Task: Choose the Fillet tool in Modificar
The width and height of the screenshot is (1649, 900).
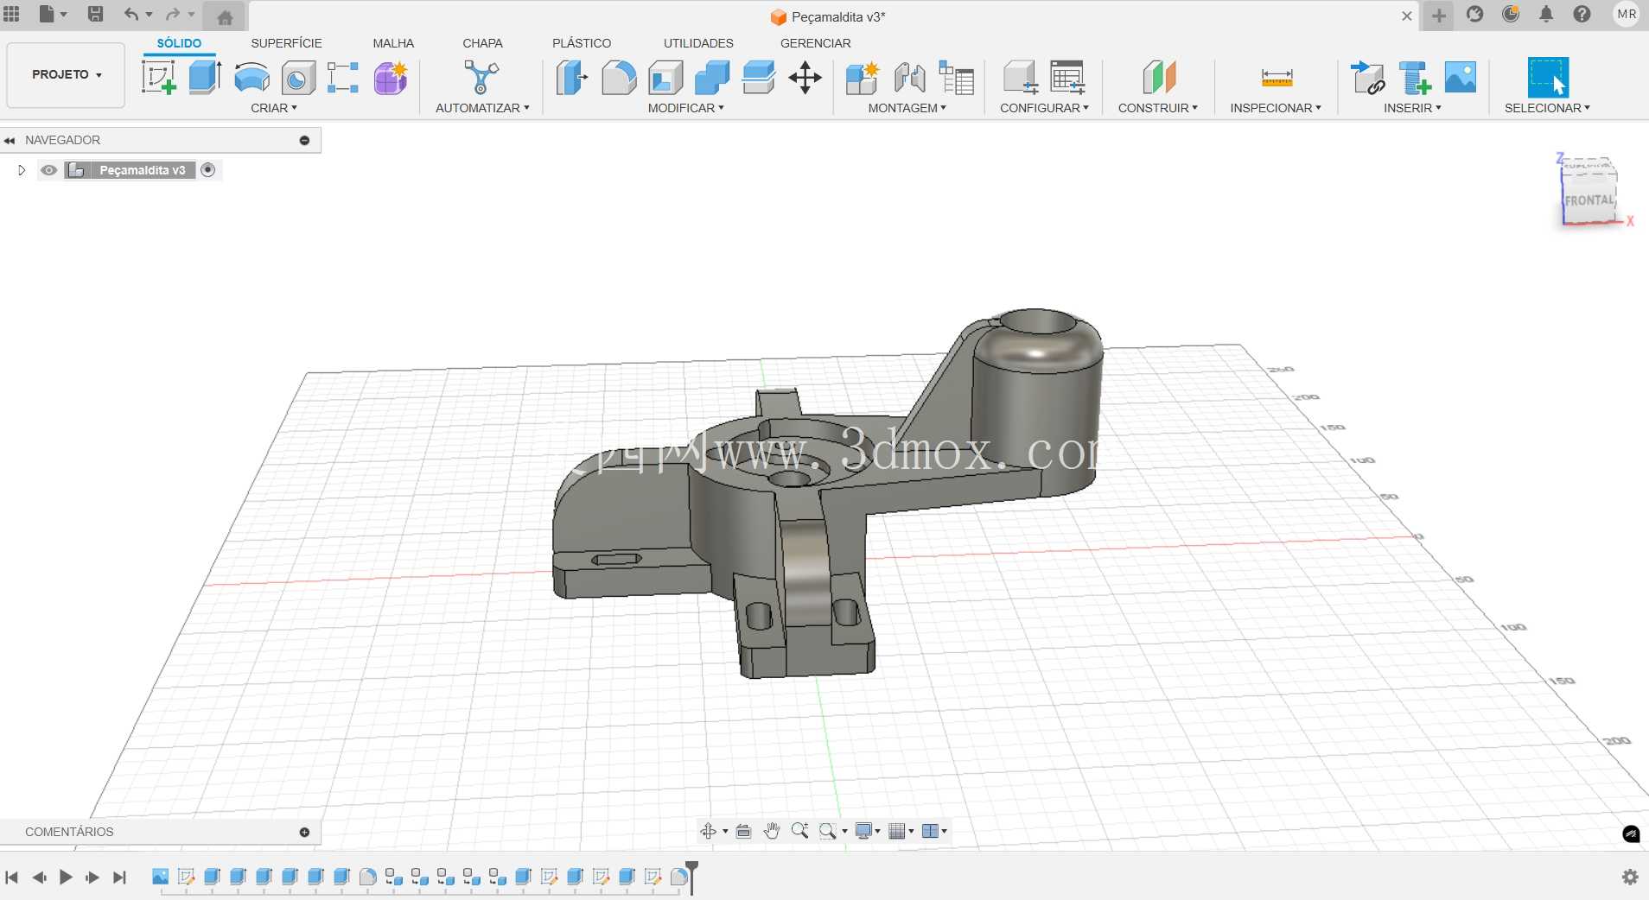Action: pyautogui.click(x=619, y=78)
